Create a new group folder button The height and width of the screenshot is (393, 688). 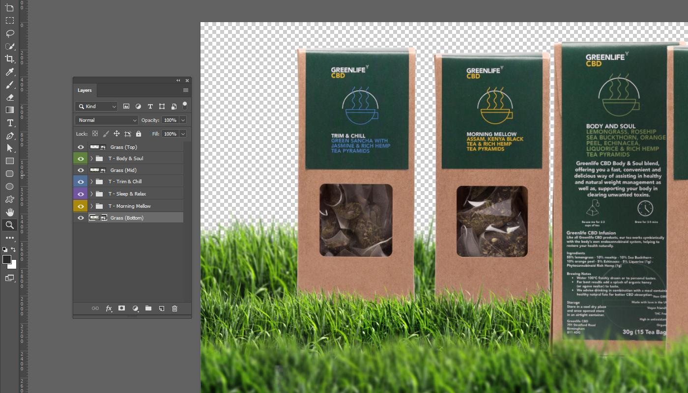point(148,309)
